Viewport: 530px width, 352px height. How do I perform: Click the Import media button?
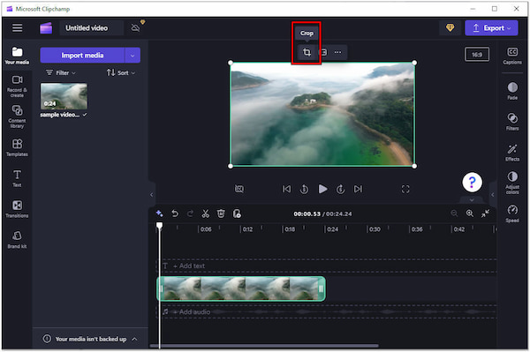[x=82, y=55]
